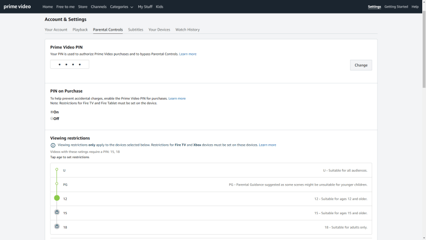
Task: Open Learn more link in Prime Video PIN
Action: (x=188, y=54)
